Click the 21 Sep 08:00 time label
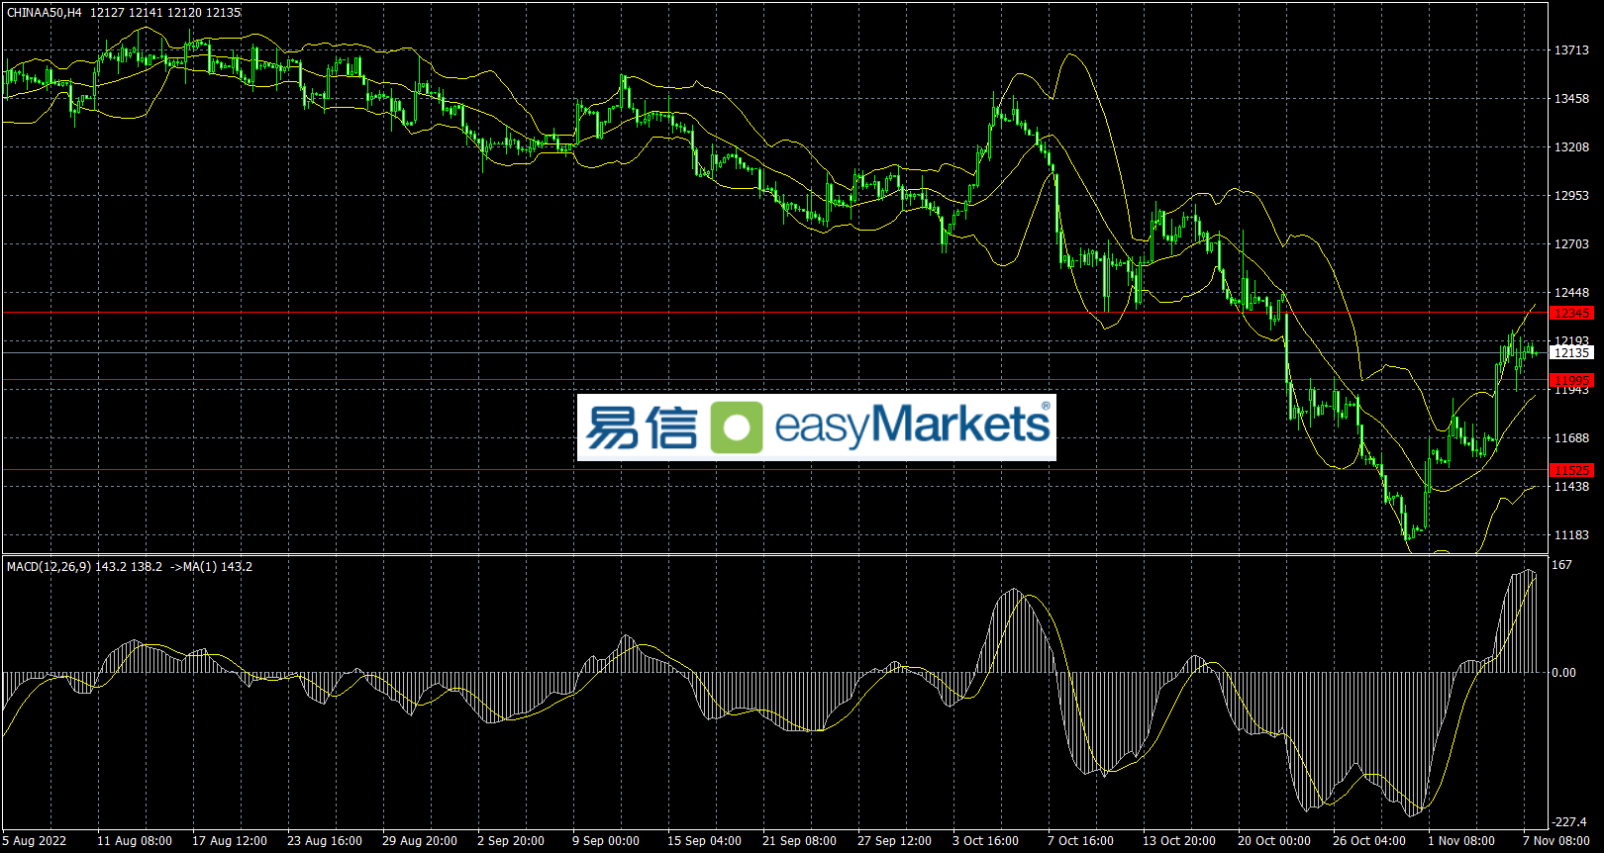 click(799, 841)
